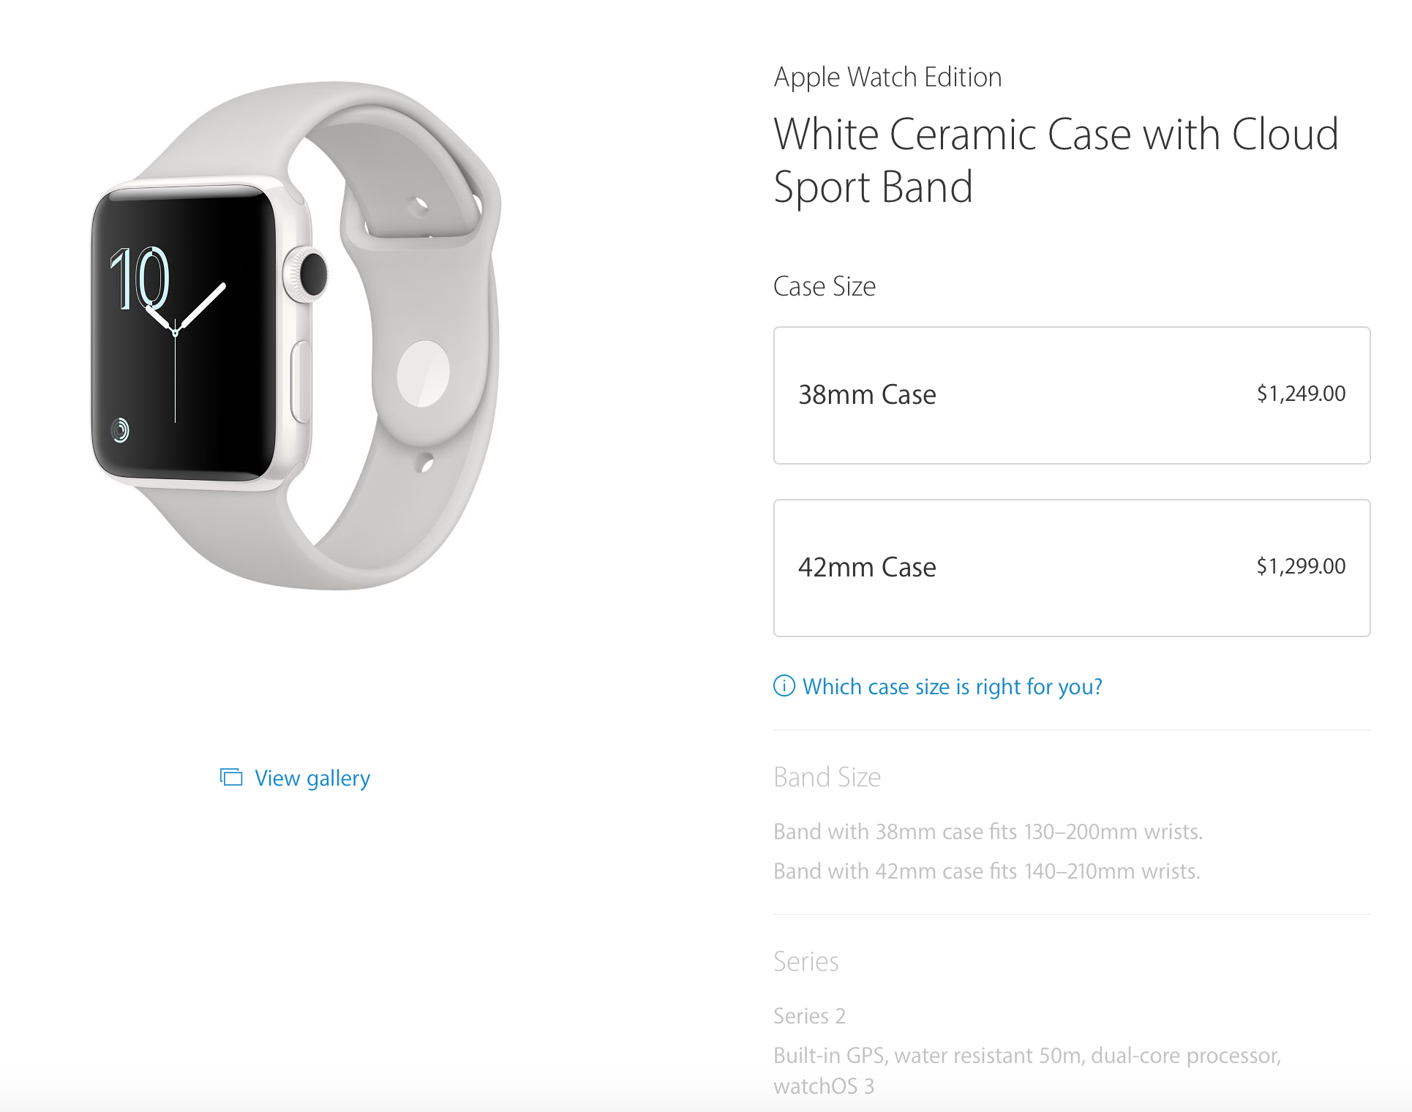
Task: Click the watch side button
Action: click(301, 381)
